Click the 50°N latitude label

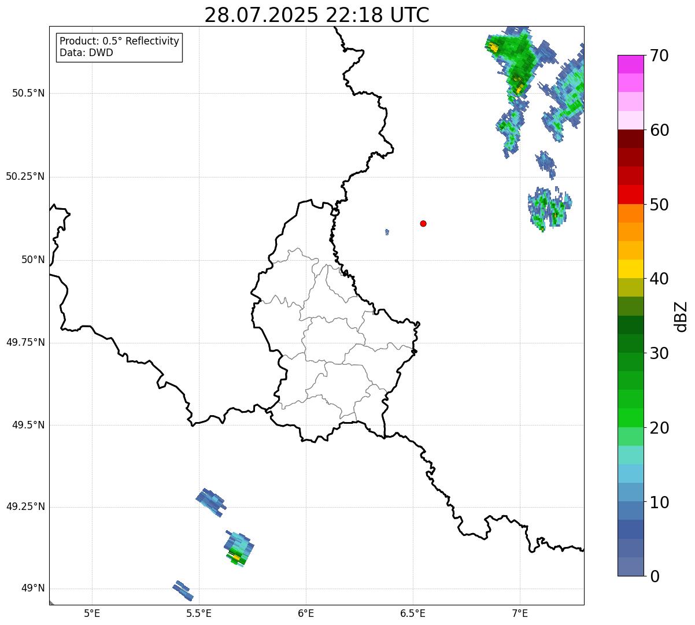point(33,260)
